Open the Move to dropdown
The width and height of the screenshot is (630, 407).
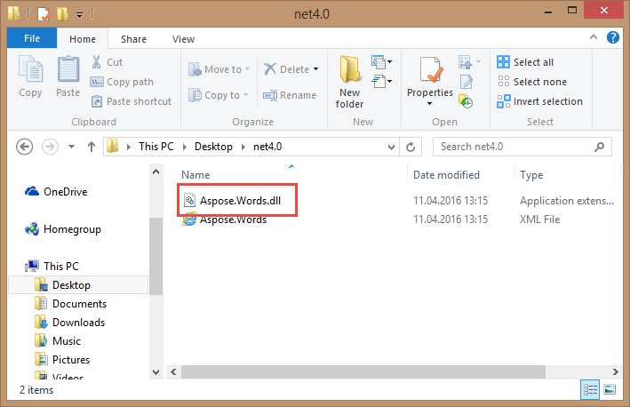point(219,69)
